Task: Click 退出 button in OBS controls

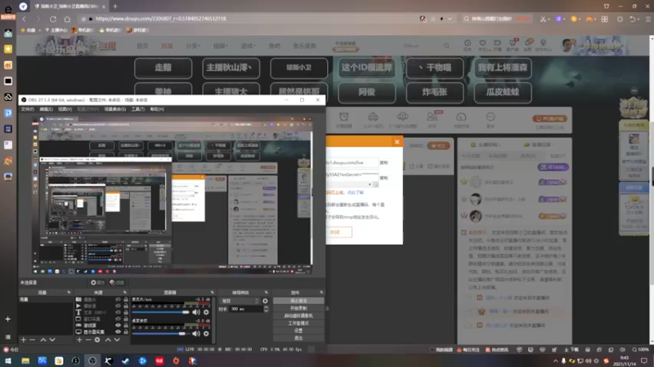Action: click(x=298, y=338)
